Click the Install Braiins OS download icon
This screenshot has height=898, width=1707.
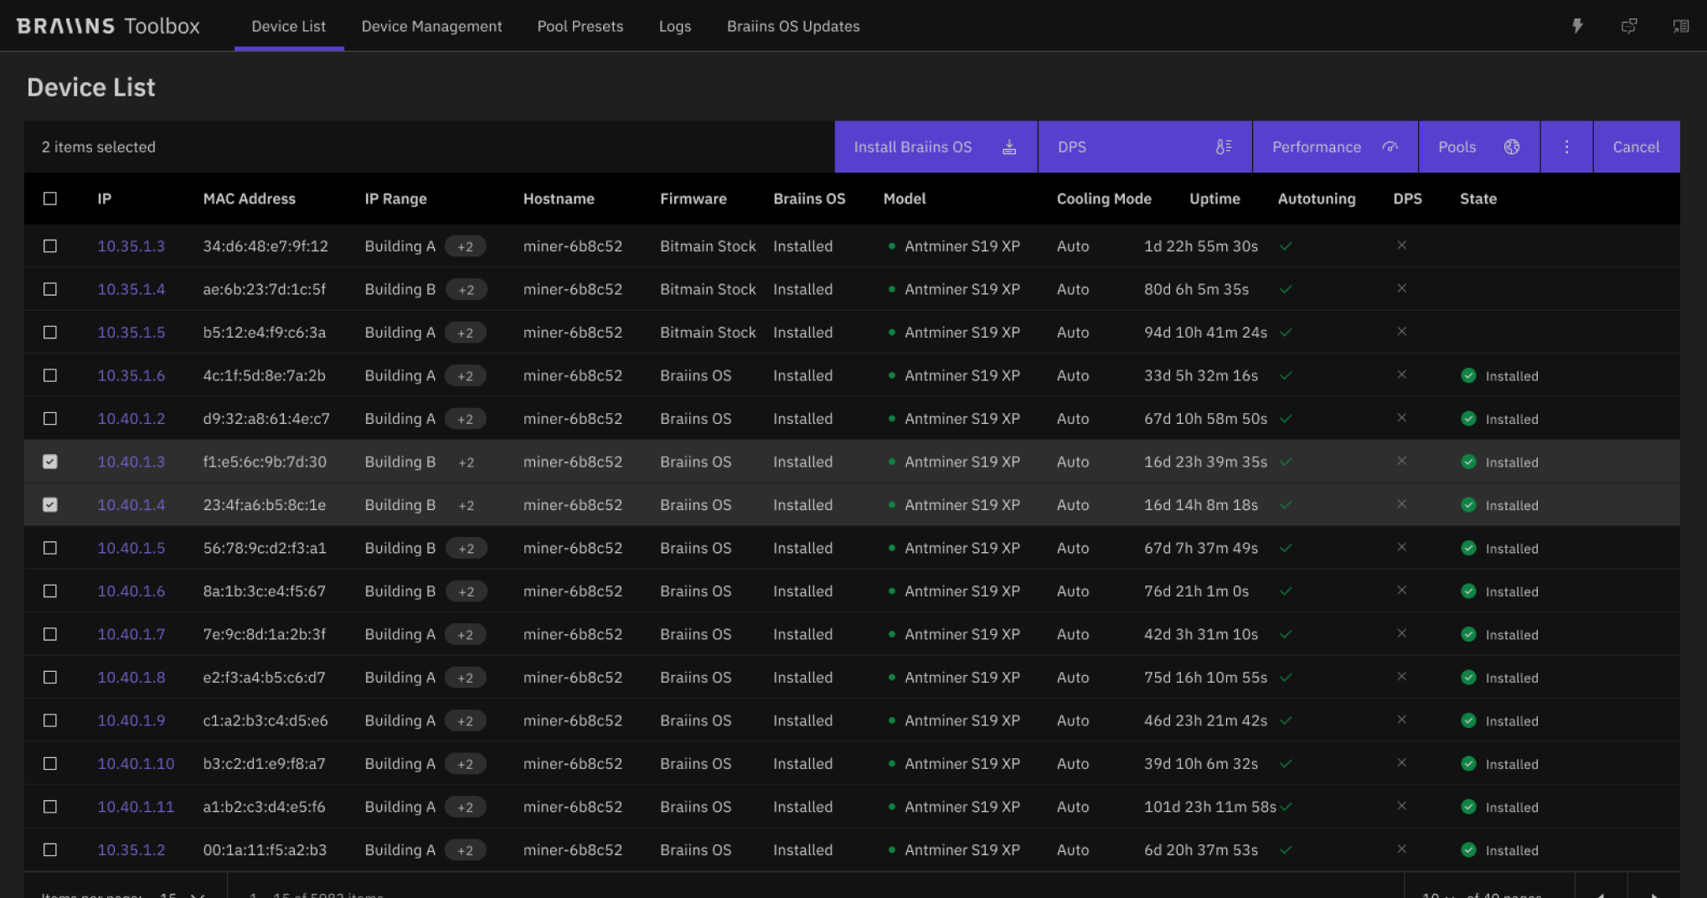tap(1009, 147)
